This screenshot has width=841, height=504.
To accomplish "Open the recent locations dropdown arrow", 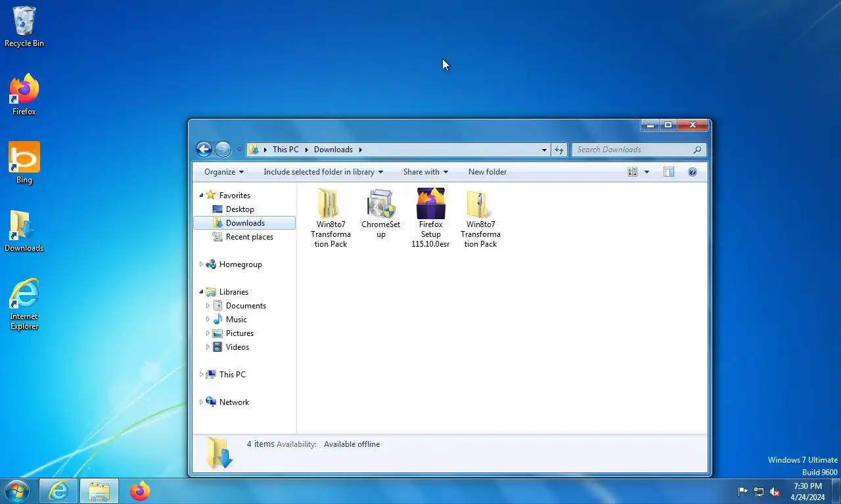I will (x=240, y=150).
